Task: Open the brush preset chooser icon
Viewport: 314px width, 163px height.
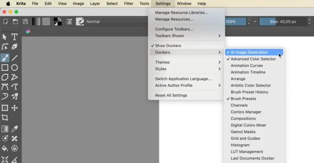Action: click(x=80, y=22)
